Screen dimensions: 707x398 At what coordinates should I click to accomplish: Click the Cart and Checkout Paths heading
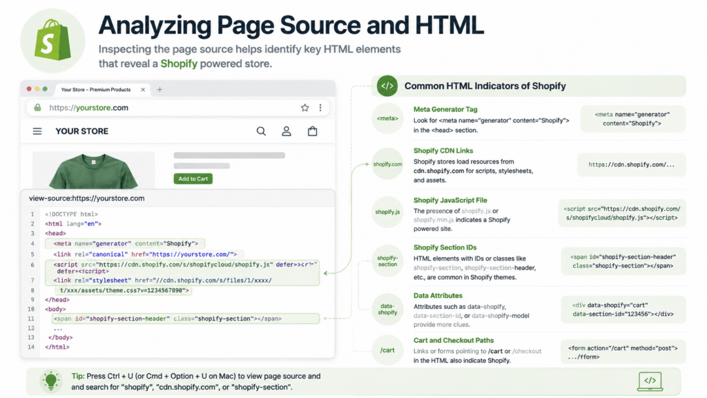(453, 340)
